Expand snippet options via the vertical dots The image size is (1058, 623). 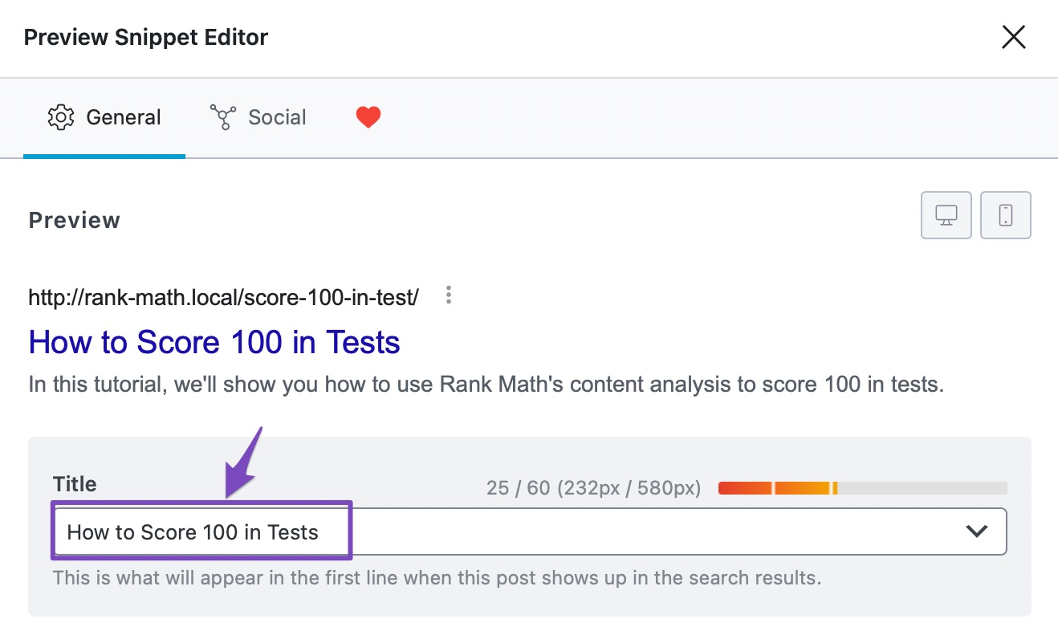coord(448,295)
